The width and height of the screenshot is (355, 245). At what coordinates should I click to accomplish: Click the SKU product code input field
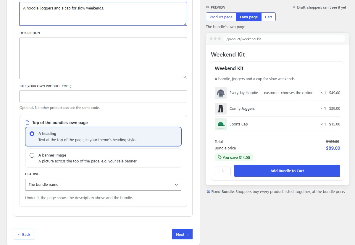tap(103, 96)
